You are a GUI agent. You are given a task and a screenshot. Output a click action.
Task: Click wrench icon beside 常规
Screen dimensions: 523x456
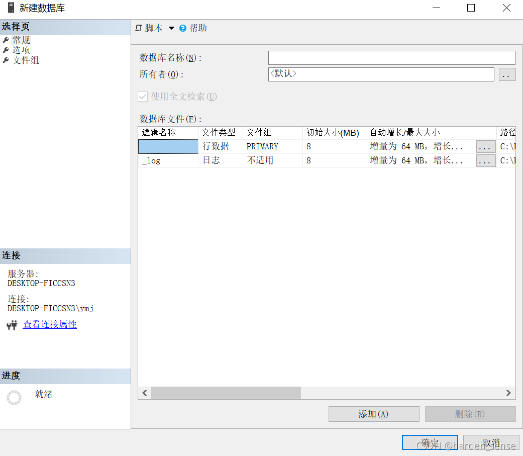6,40
